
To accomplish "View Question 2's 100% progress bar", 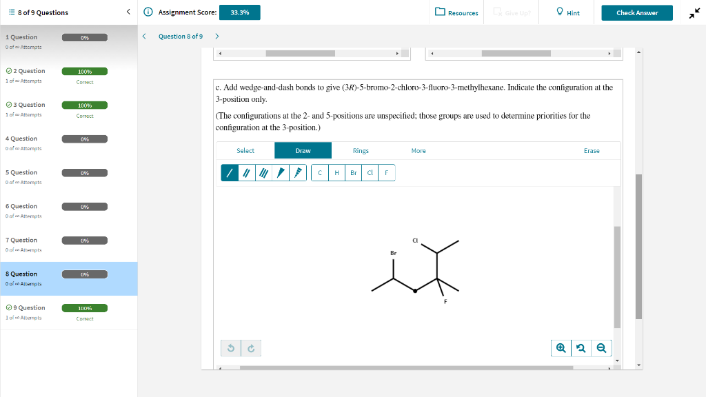I will (x=84, y=71).
